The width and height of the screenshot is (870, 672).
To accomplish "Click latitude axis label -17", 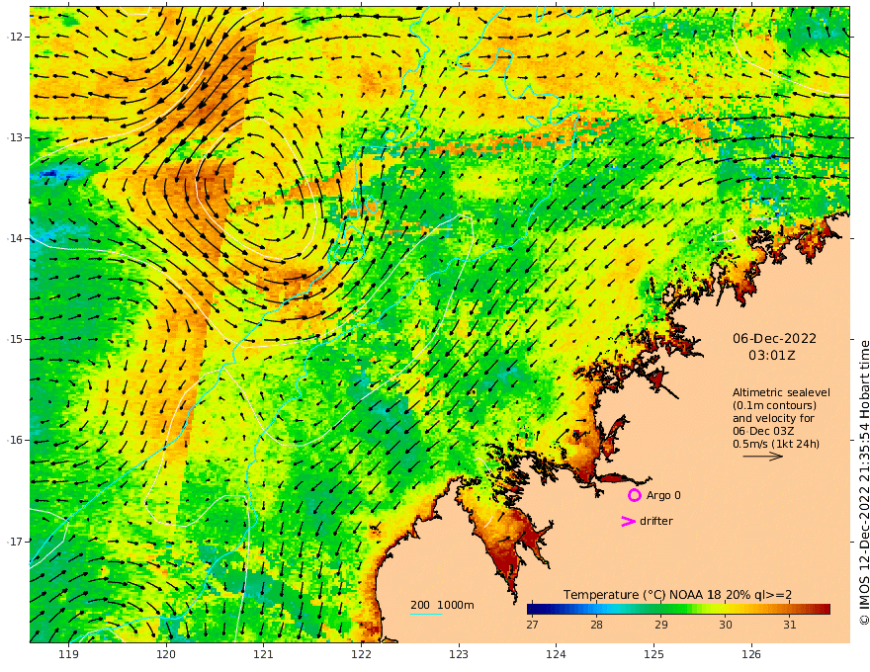I will pyautogui.click(x=15, y=542).
